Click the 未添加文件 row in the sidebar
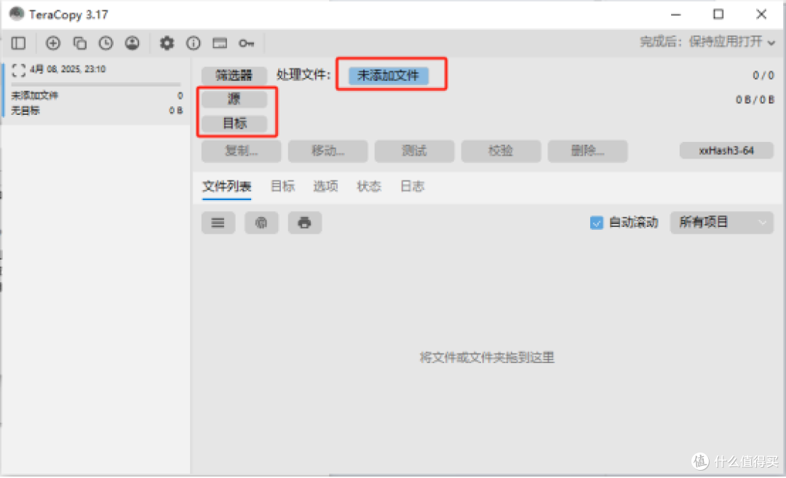The height and width of the screenshot is (478, 786). [x=97, y=95]
